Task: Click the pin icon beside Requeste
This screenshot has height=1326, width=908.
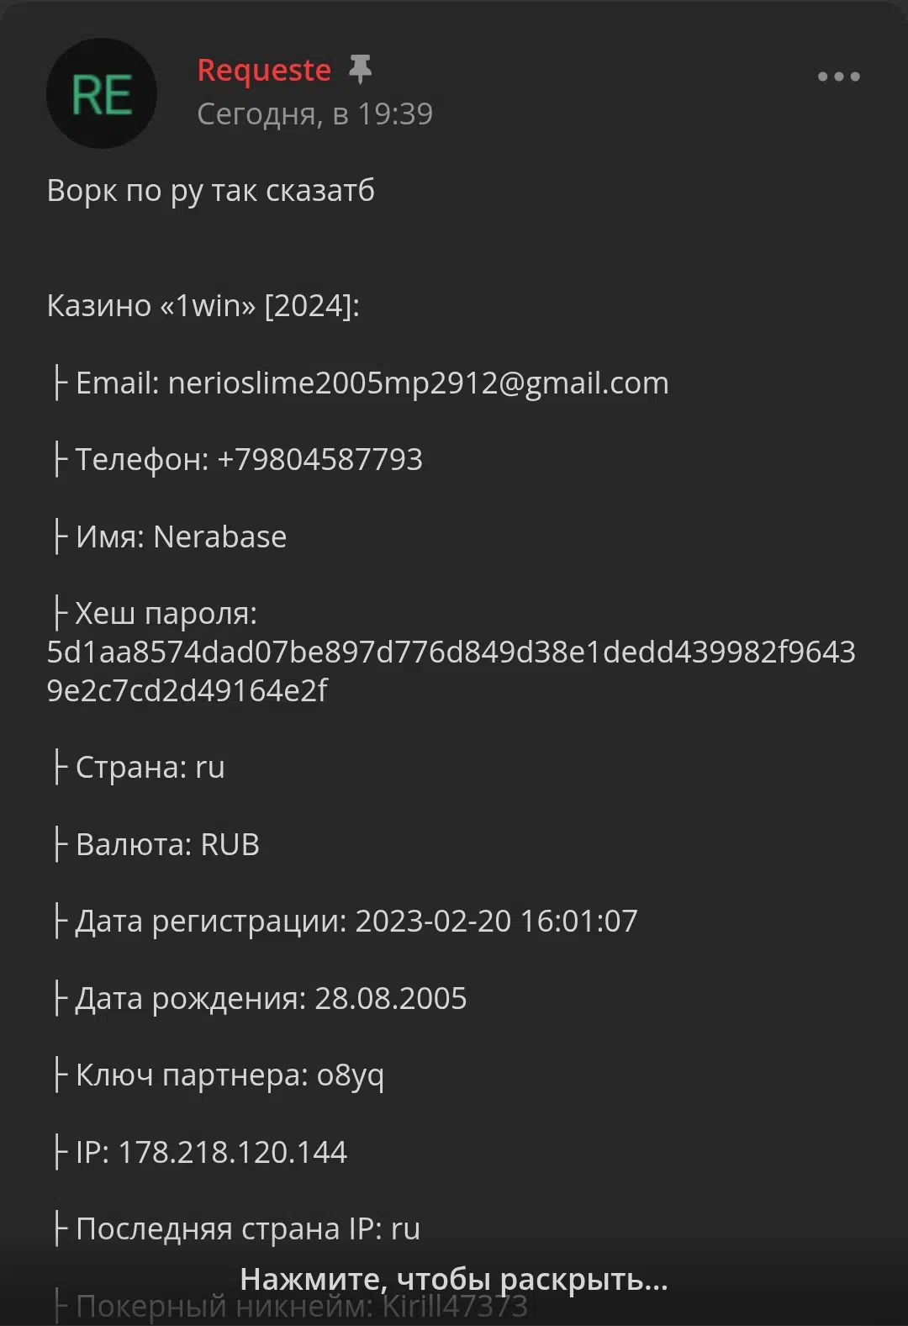Action: click(360, 70)
